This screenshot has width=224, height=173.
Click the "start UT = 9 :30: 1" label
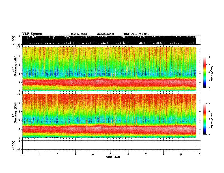(137, 34)
